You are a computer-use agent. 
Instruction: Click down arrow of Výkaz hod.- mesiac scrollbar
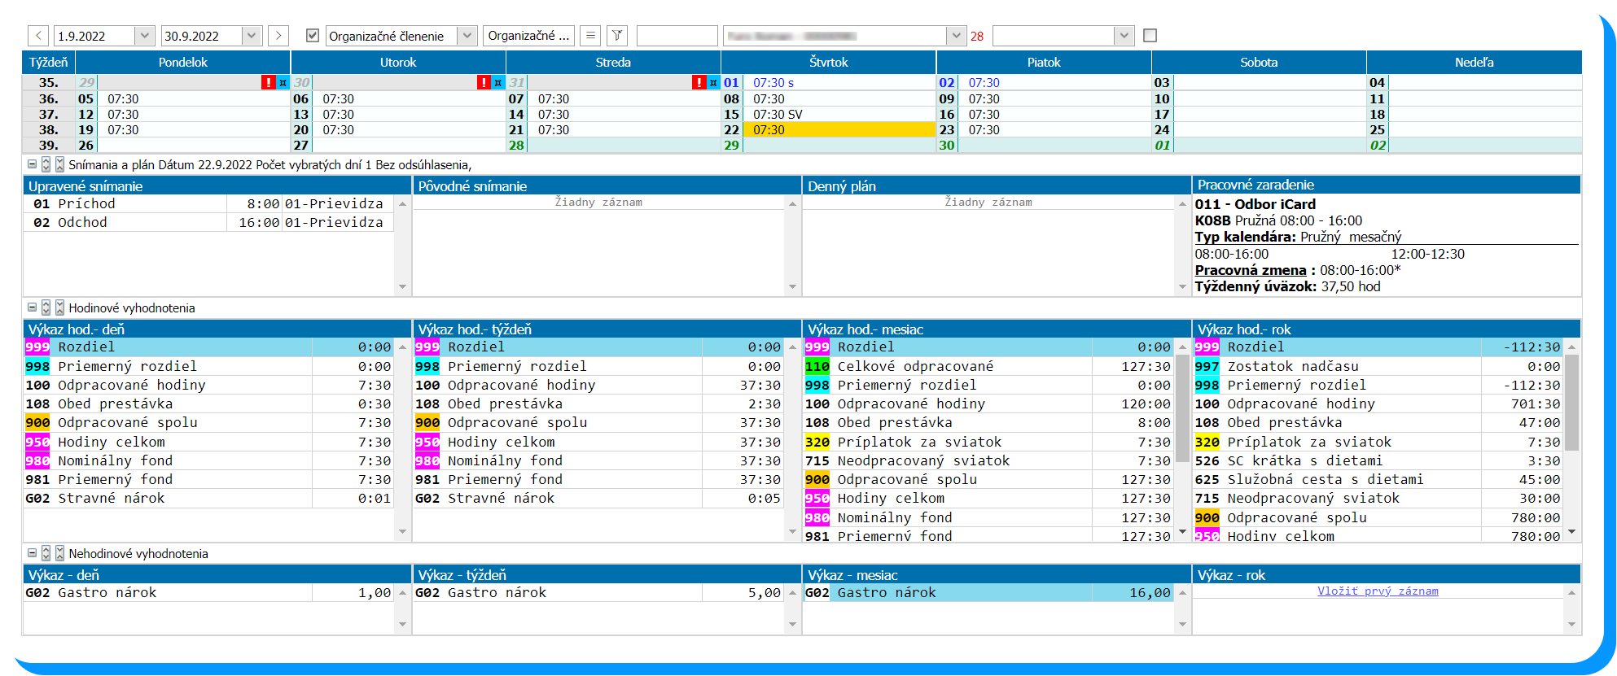tap(1182, 532)
